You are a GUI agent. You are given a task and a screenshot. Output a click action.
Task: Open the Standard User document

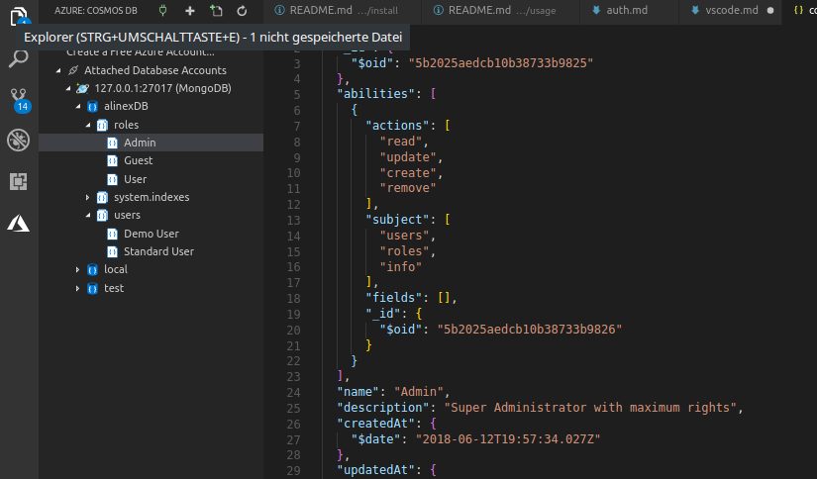(x=152, y=251)
